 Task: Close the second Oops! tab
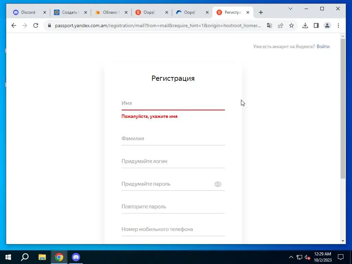coord(207,13)
